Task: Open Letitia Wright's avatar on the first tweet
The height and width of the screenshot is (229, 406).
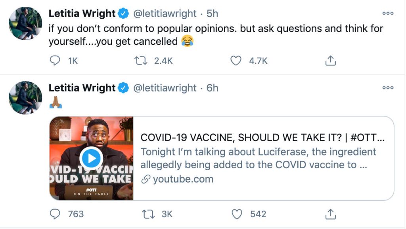Action: click(25, 23)
